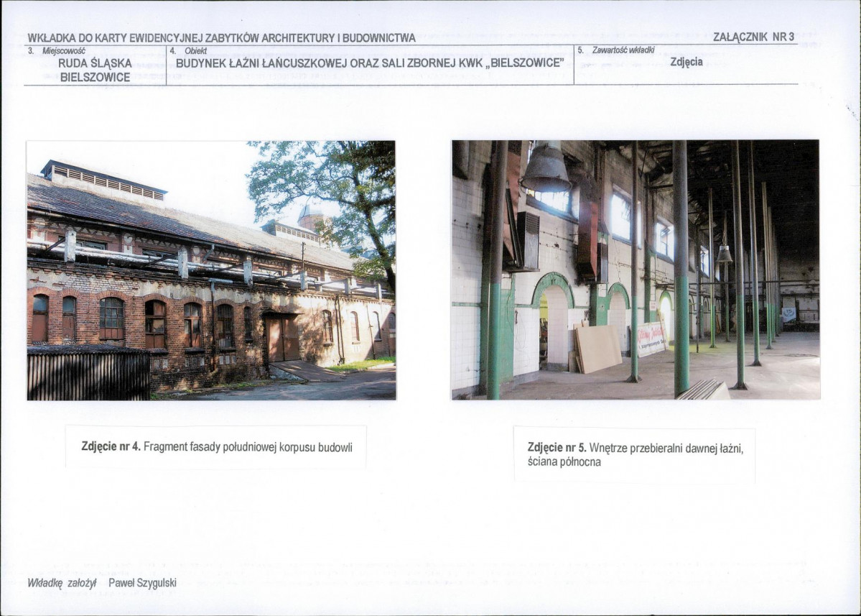The height and width of the screenshot is (616, 861).
Task: Click the 'Zdjęcia' content value
Action: tap(687, 62)
